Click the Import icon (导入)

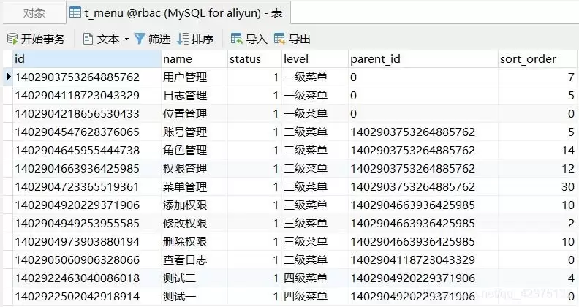(x=237, y=39)
